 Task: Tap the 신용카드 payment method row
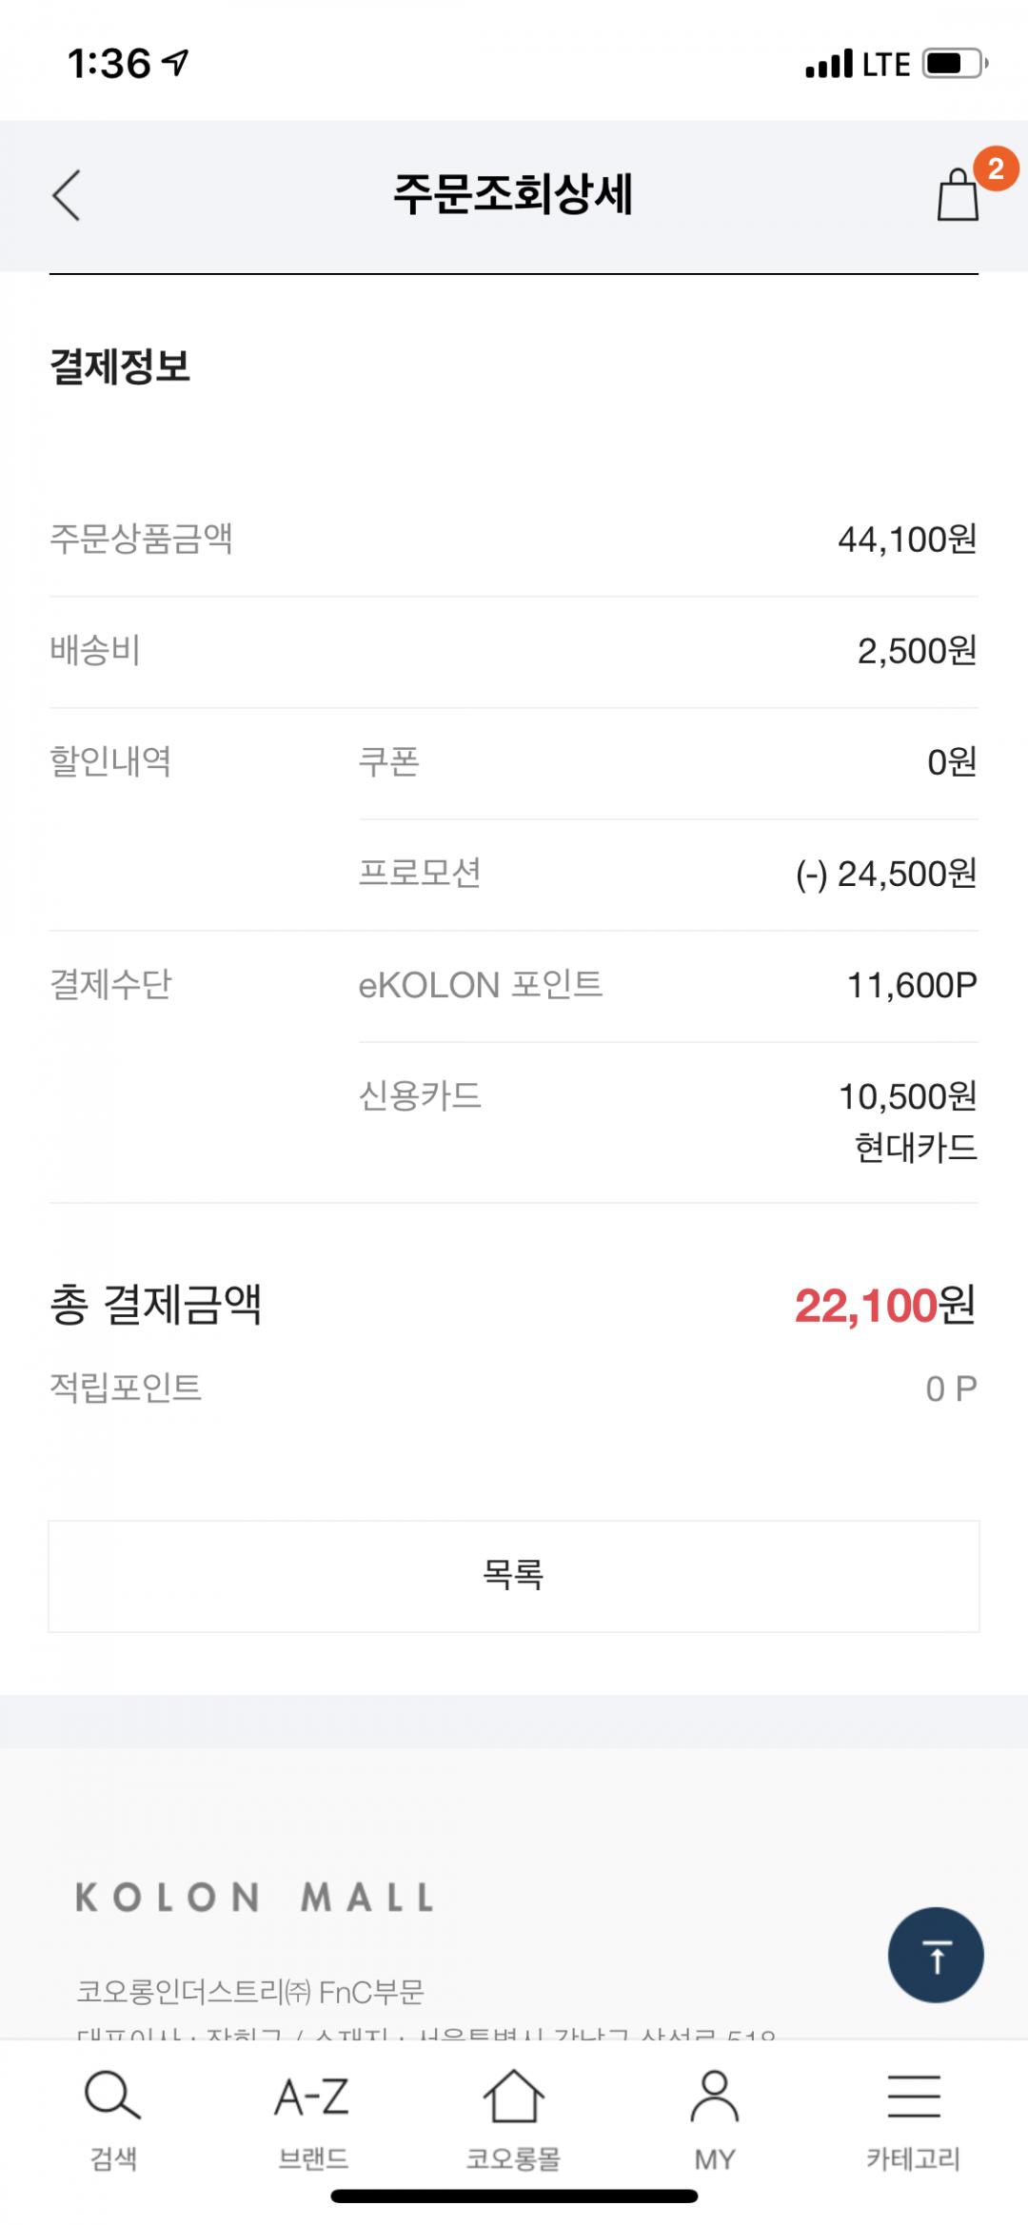[x=666, y=1096]
